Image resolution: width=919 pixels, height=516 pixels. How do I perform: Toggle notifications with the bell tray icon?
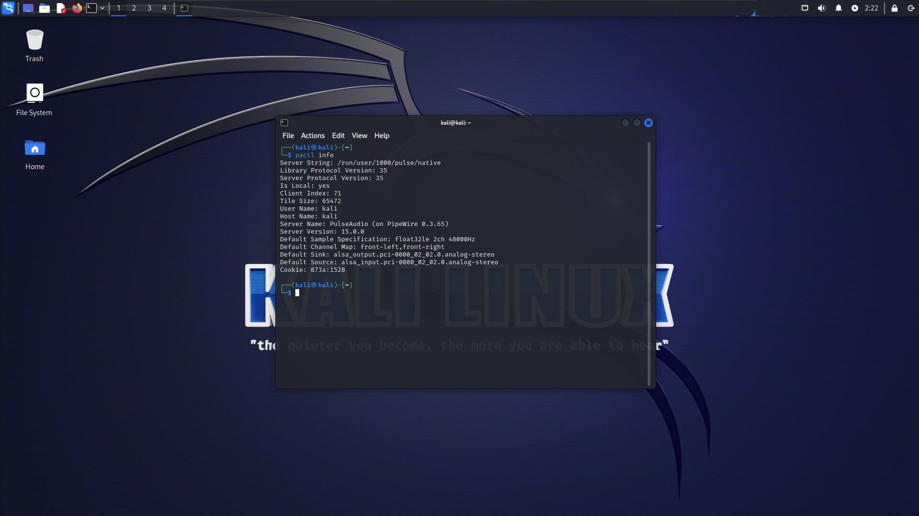[x=839, y=8]
